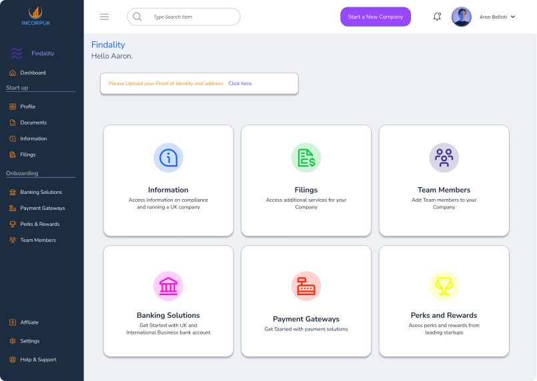Open Help & Support in the sidebar menu

click(x=39, y=360)
